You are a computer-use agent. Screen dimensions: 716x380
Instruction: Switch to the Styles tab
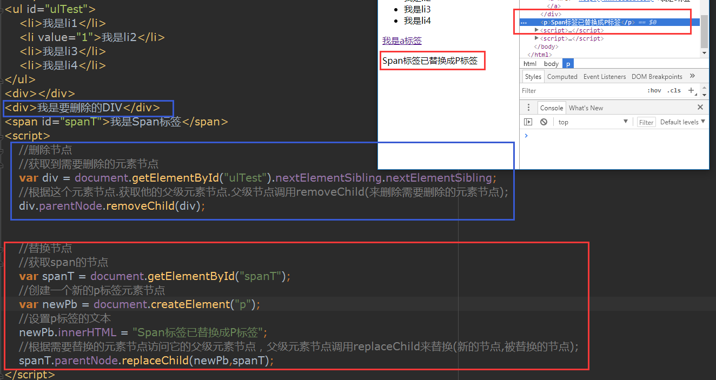533,76
